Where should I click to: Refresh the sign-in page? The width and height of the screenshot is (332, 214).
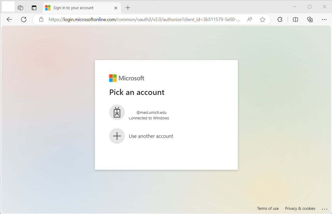(x=24, y=20)
